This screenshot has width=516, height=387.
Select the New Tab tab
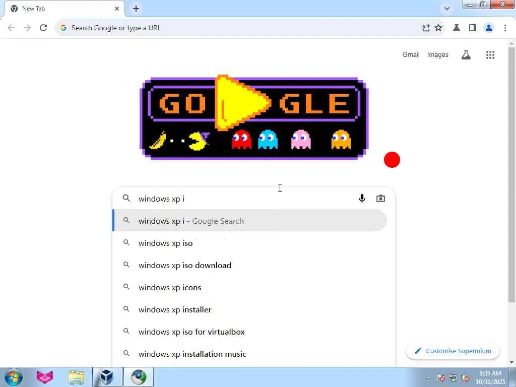coord(64,9)
